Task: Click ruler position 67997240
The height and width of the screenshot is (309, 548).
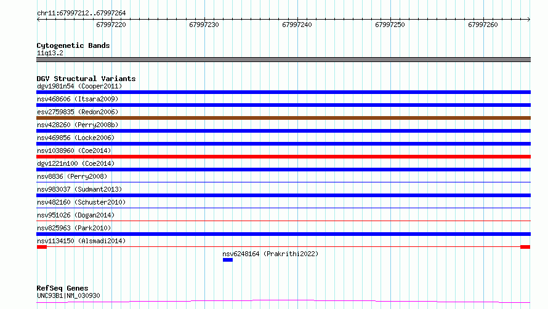Action: click(297, 25)
